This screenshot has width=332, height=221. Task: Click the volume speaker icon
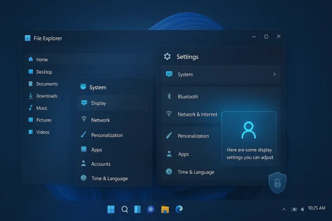coord(303,209)
